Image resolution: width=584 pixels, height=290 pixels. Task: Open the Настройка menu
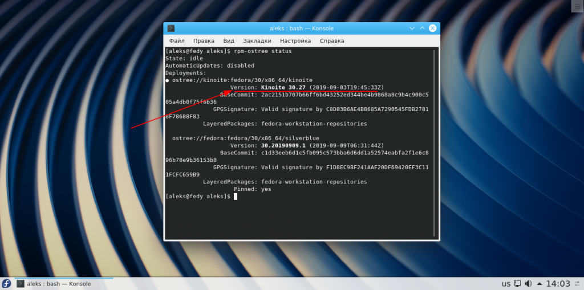click(295, 41)
